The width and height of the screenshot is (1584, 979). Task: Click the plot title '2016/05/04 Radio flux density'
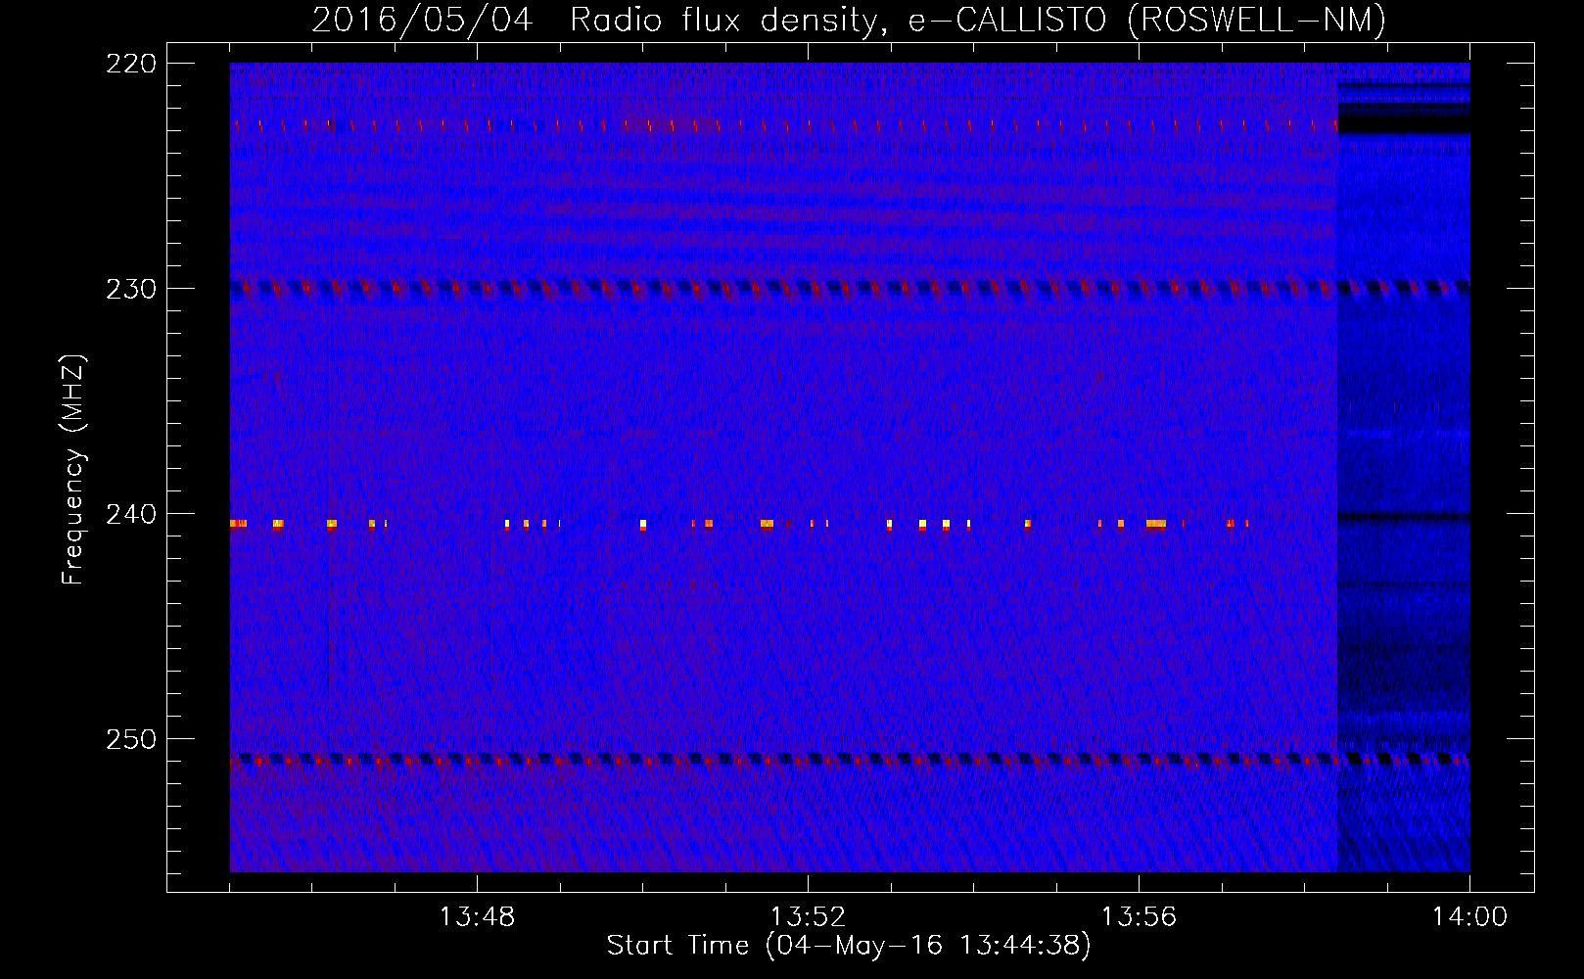point(849,20)
